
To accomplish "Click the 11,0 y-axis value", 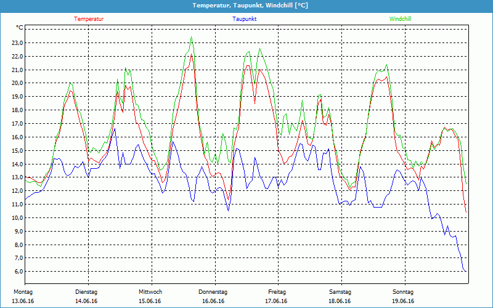I will (17, 205).
